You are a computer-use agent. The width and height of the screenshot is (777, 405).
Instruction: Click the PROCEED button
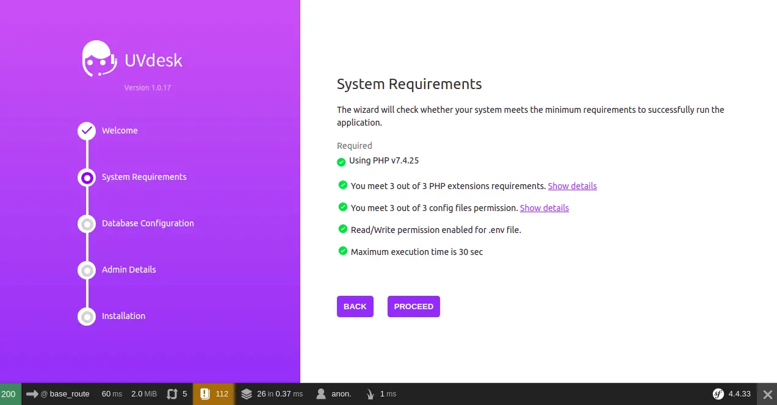(414, 307)
